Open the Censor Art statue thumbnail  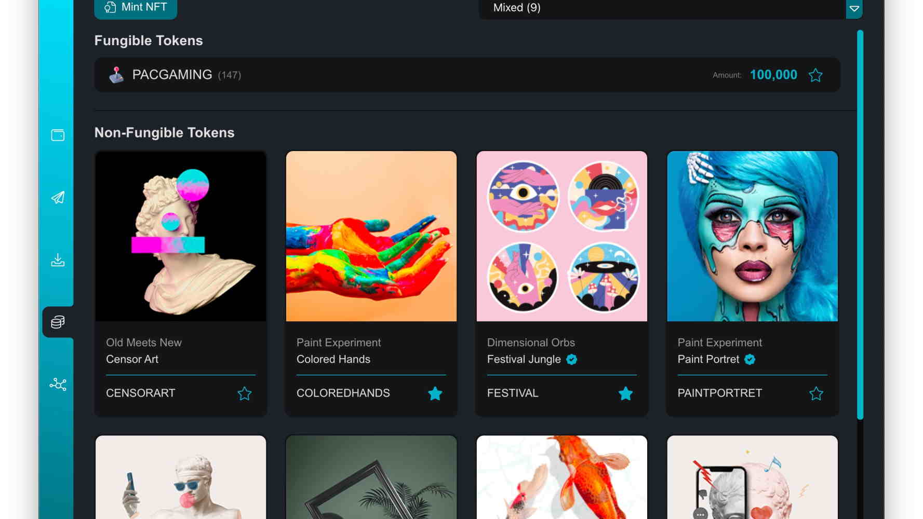[181, 236]
